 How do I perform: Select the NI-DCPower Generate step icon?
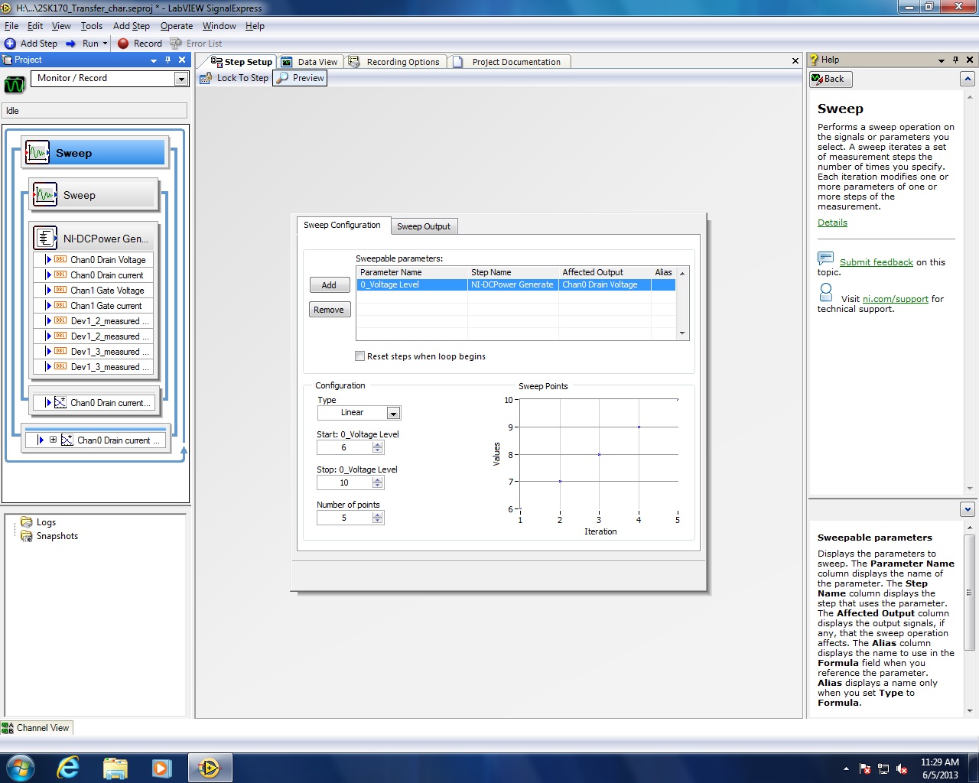click(x=45, y=238)
